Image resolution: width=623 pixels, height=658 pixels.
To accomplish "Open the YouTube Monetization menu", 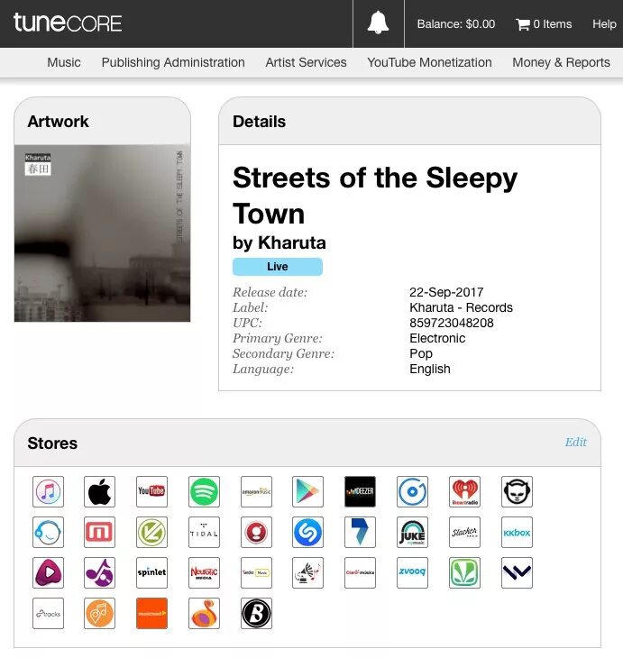I will point(429,62).
